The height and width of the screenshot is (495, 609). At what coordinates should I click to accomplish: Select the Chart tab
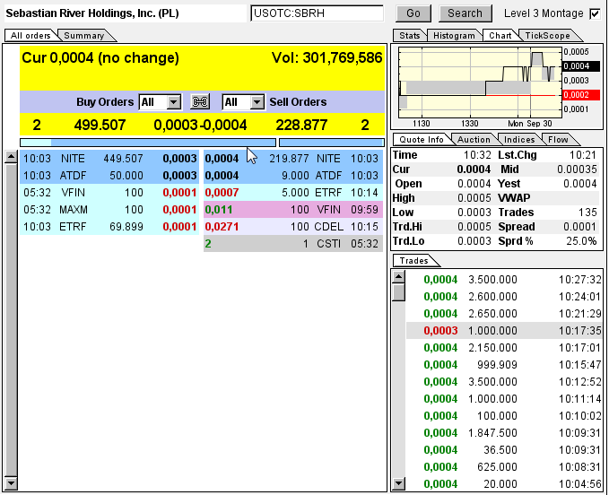click(500, 36)
